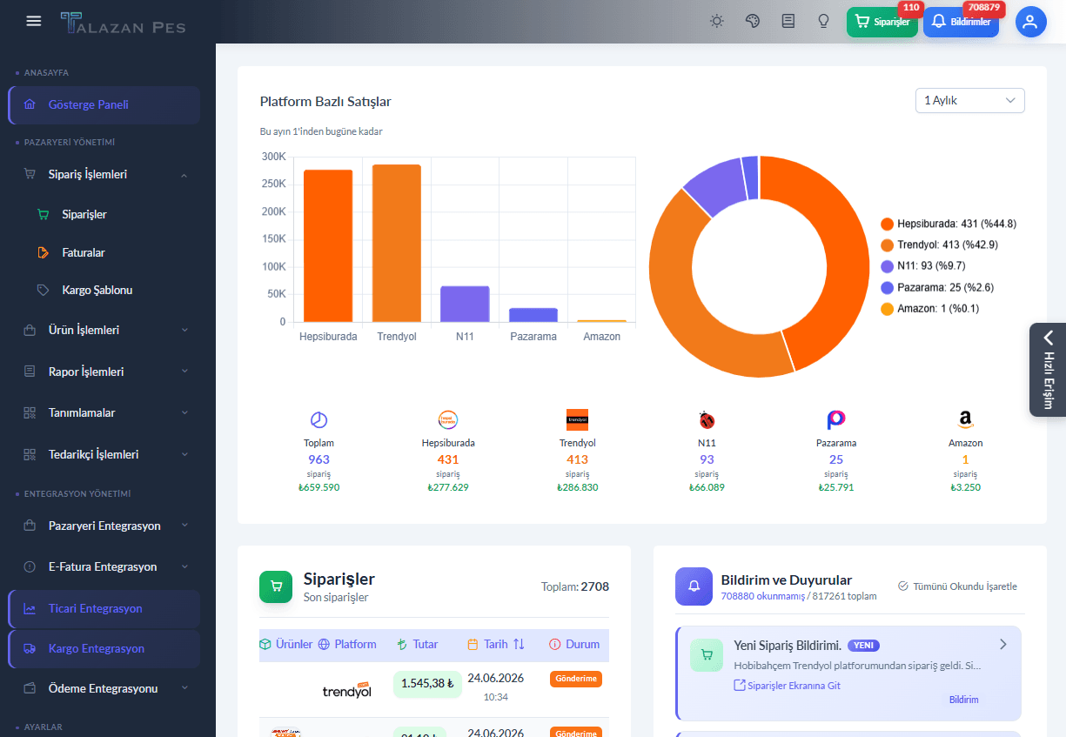Click the Gösterge Paneli home icon

(x=30, y=104)
